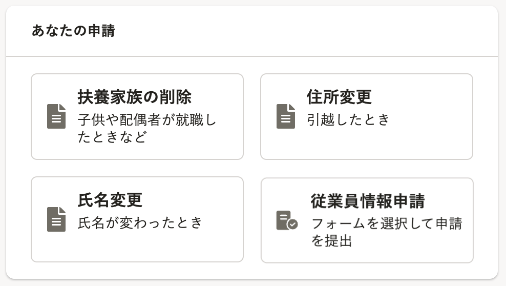Select the 扶養家族の削除 application card
506x286 pixels.
[x=137, y=116]
